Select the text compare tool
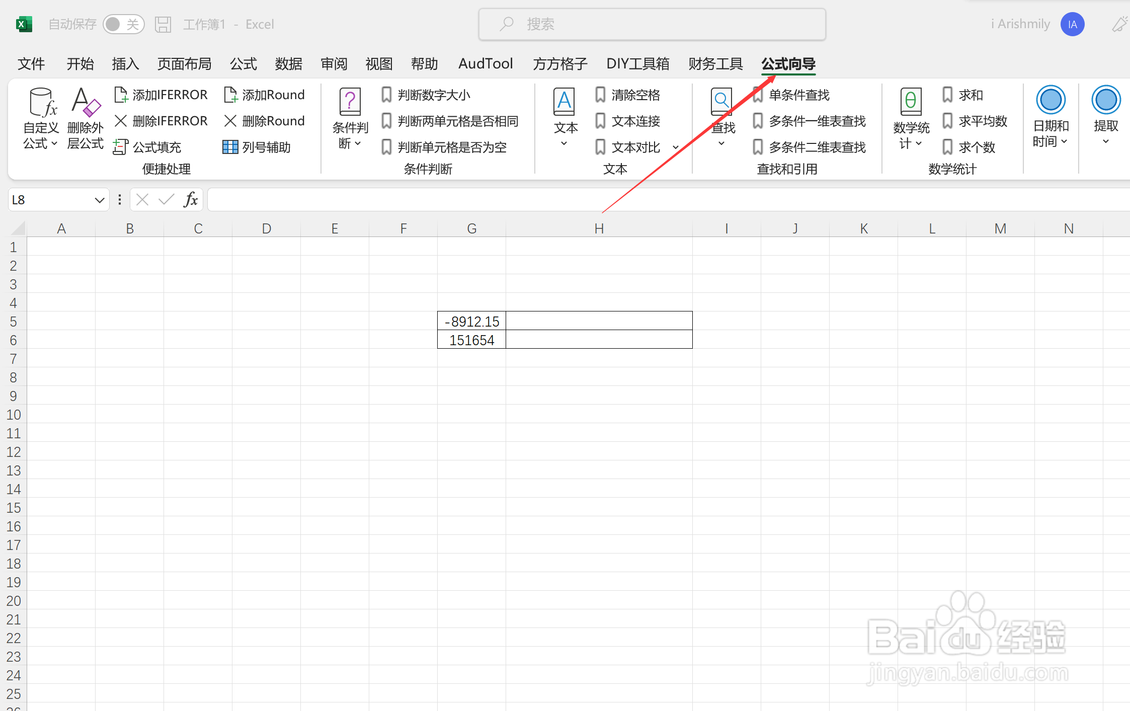 click(x=627, y=147)
